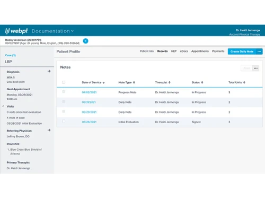Sort by Status column
Viewport: 265px width, 199px height.
[x=197, y=82]
